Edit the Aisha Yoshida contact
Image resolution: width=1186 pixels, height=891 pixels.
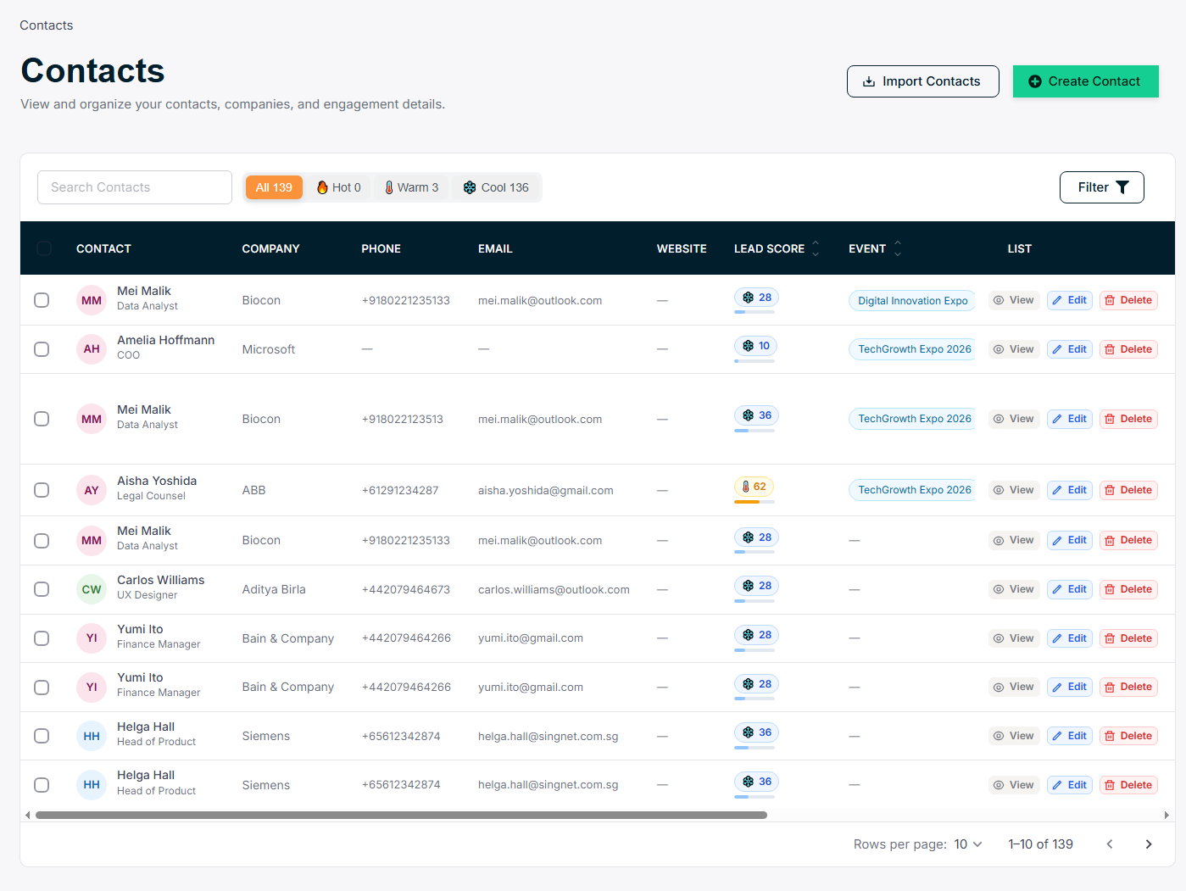(1070, 490)
